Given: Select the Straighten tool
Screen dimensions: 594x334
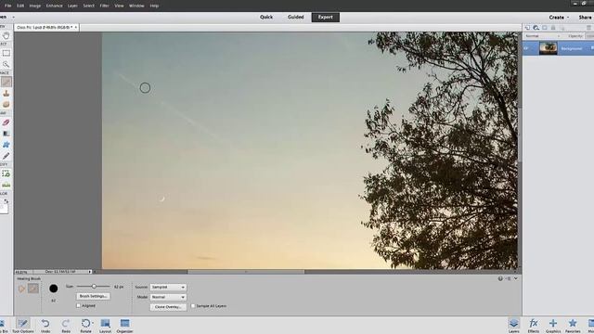Looking at the screenshot, I should [x=6, y=185].
